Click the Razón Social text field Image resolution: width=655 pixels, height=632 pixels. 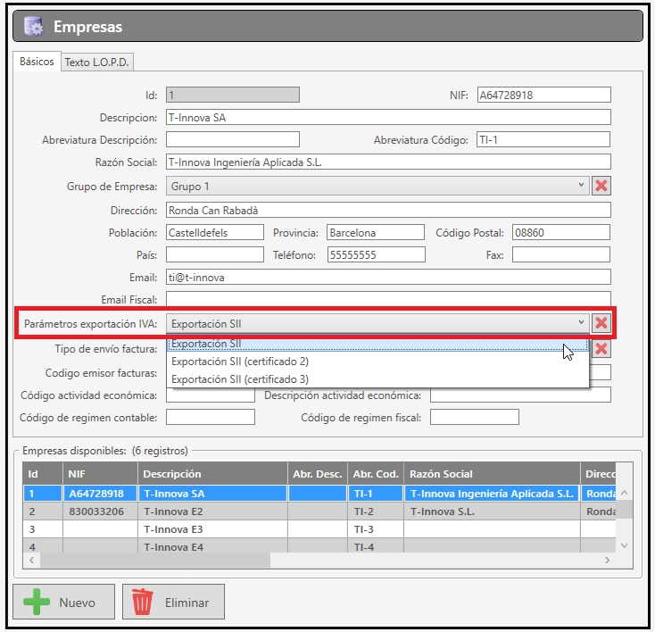388,162
